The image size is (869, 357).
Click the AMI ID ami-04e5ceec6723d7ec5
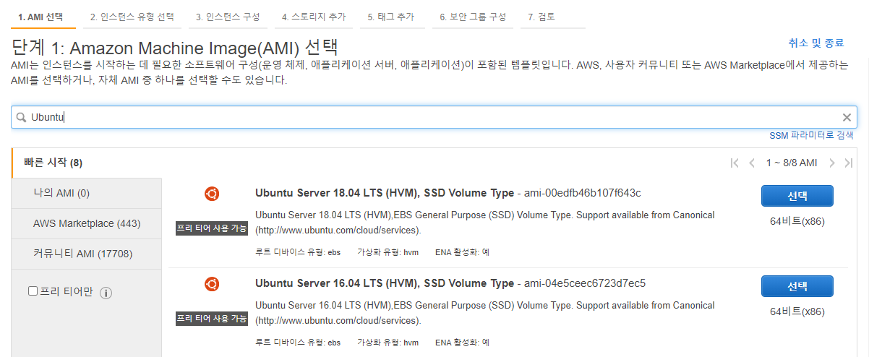click(x=583, y=283)
